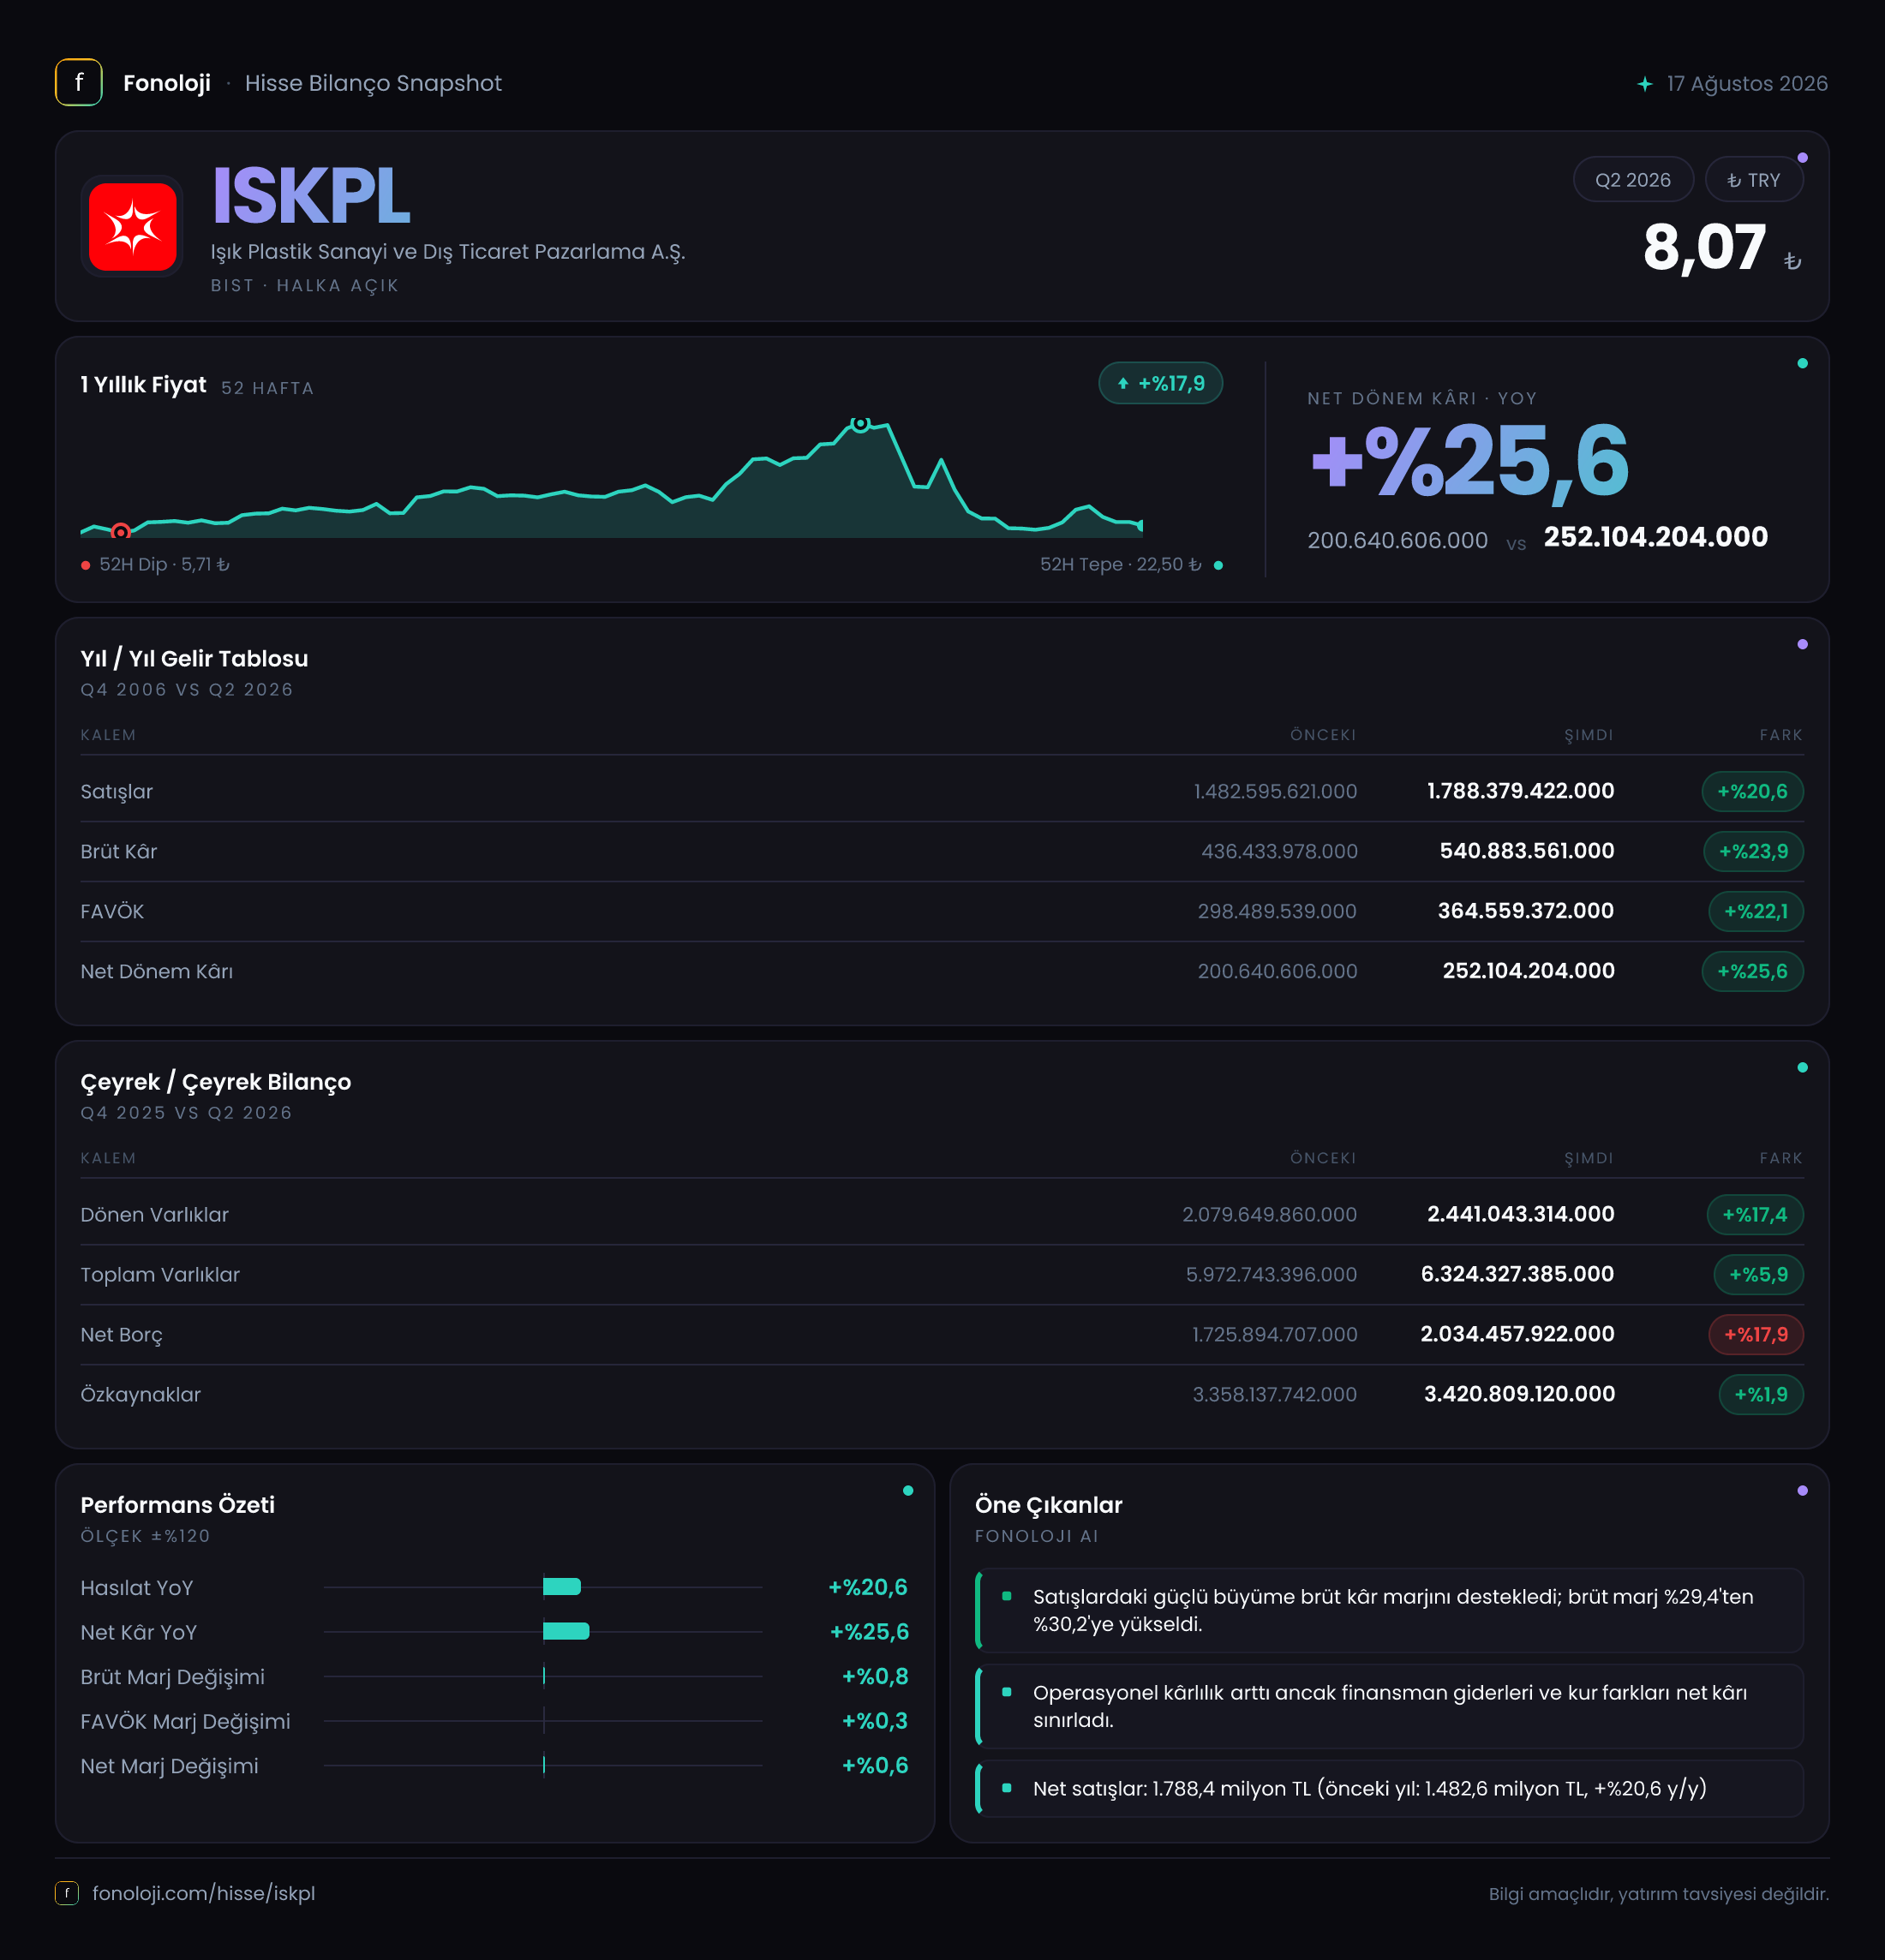The image size is (1885, 1960).
Task: Click the 1.788.379.422.000 Satışlar current value
Action: (1520, 791)
